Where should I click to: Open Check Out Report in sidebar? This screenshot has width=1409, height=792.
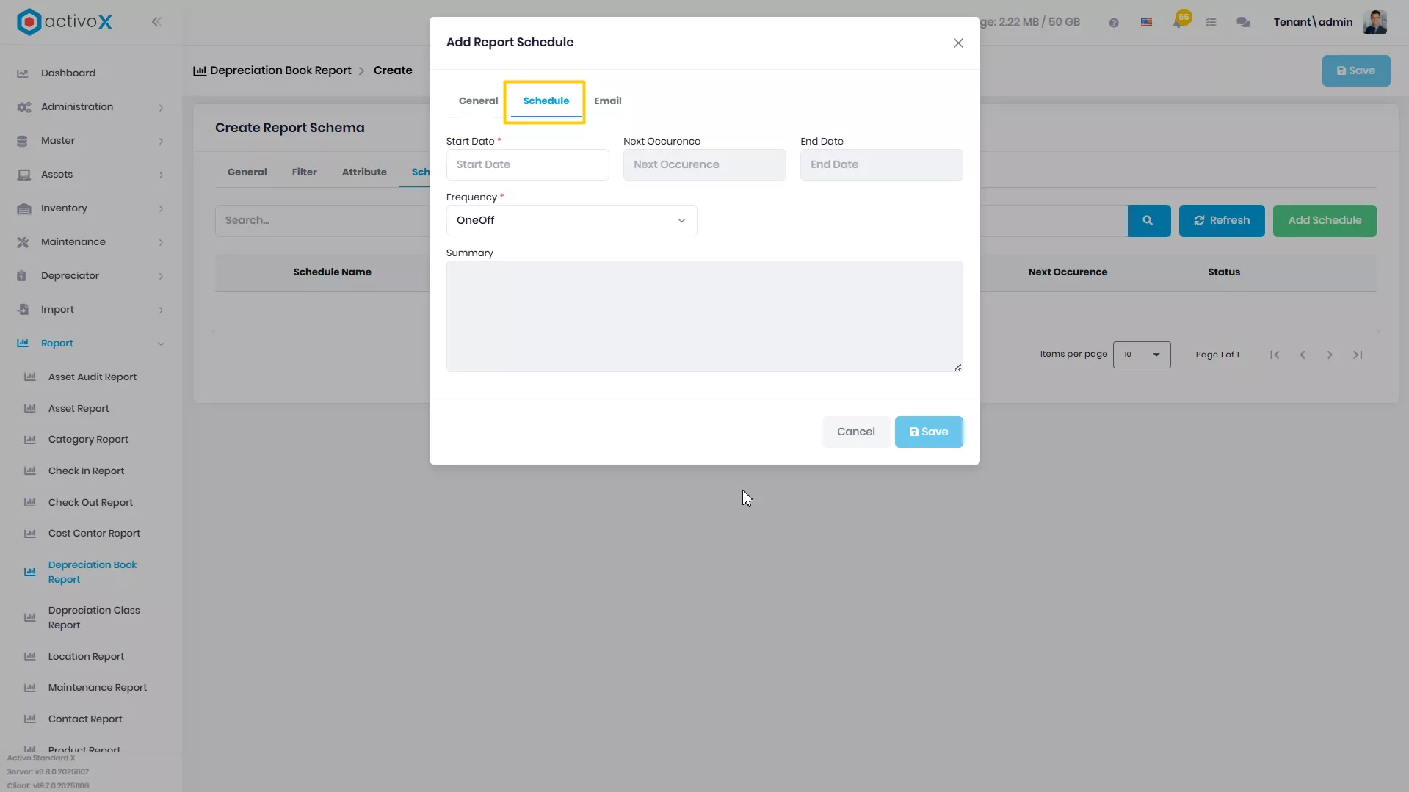tap(90, 503)
